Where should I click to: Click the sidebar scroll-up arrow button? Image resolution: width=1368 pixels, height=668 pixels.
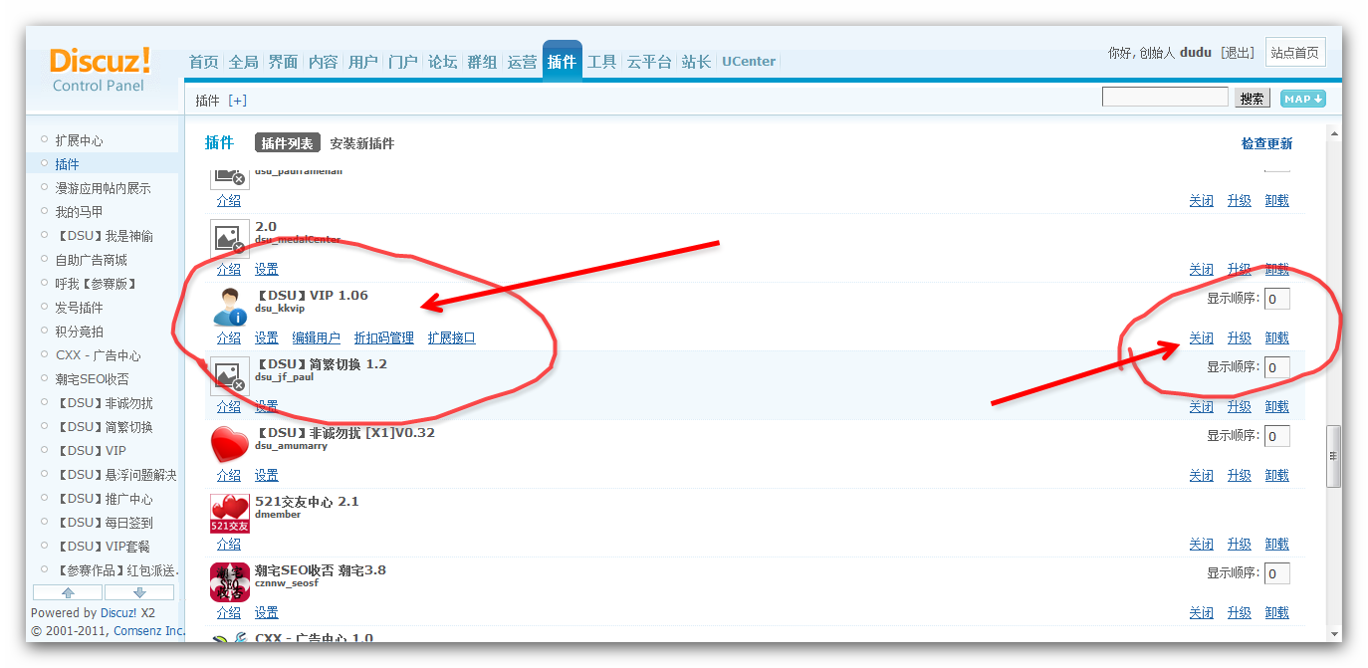click(68, 592)
